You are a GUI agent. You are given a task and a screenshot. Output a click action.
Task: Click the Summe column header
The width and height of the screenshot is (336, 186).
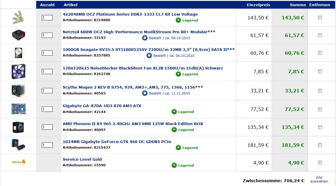tap(298, 5)
